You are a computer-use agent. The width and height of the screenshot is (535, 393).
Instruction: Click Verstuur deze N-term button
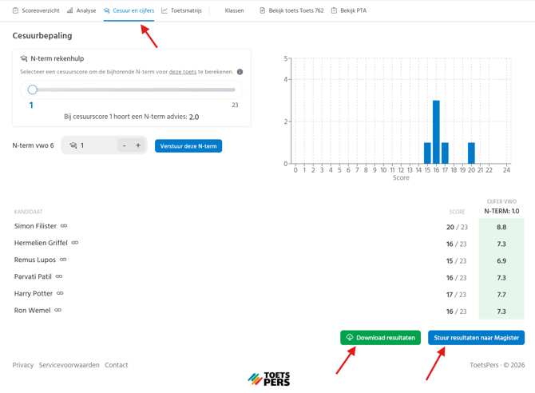[x=188, y=146]
